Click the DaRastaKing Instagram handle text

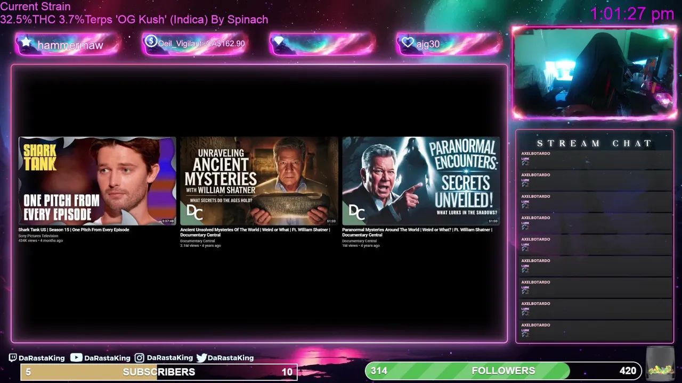pos(170,358)
